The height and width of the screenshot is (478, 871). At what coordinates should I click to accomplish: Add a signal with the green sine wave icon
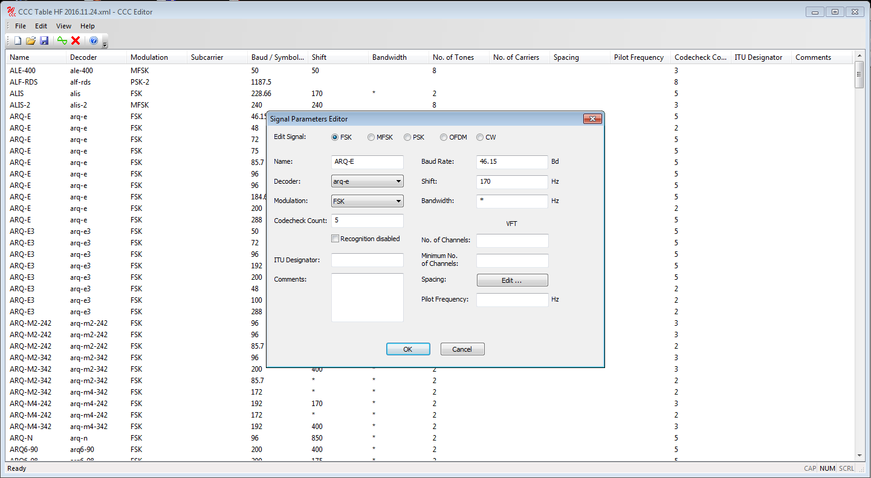click(62, 40)
